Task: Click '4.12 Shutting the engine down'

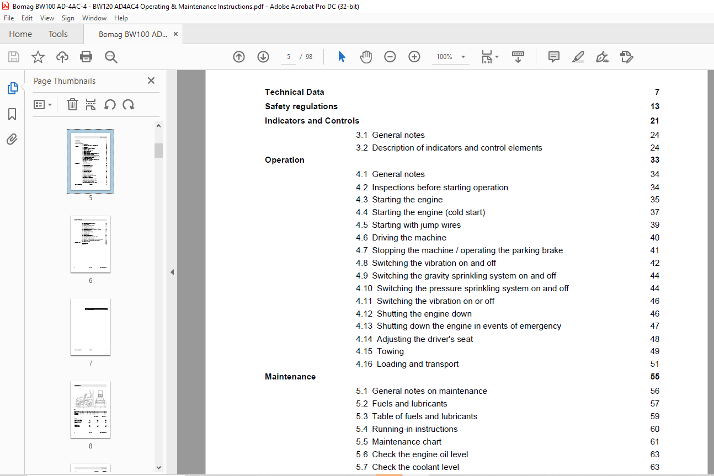Action: tap(414, 314)
